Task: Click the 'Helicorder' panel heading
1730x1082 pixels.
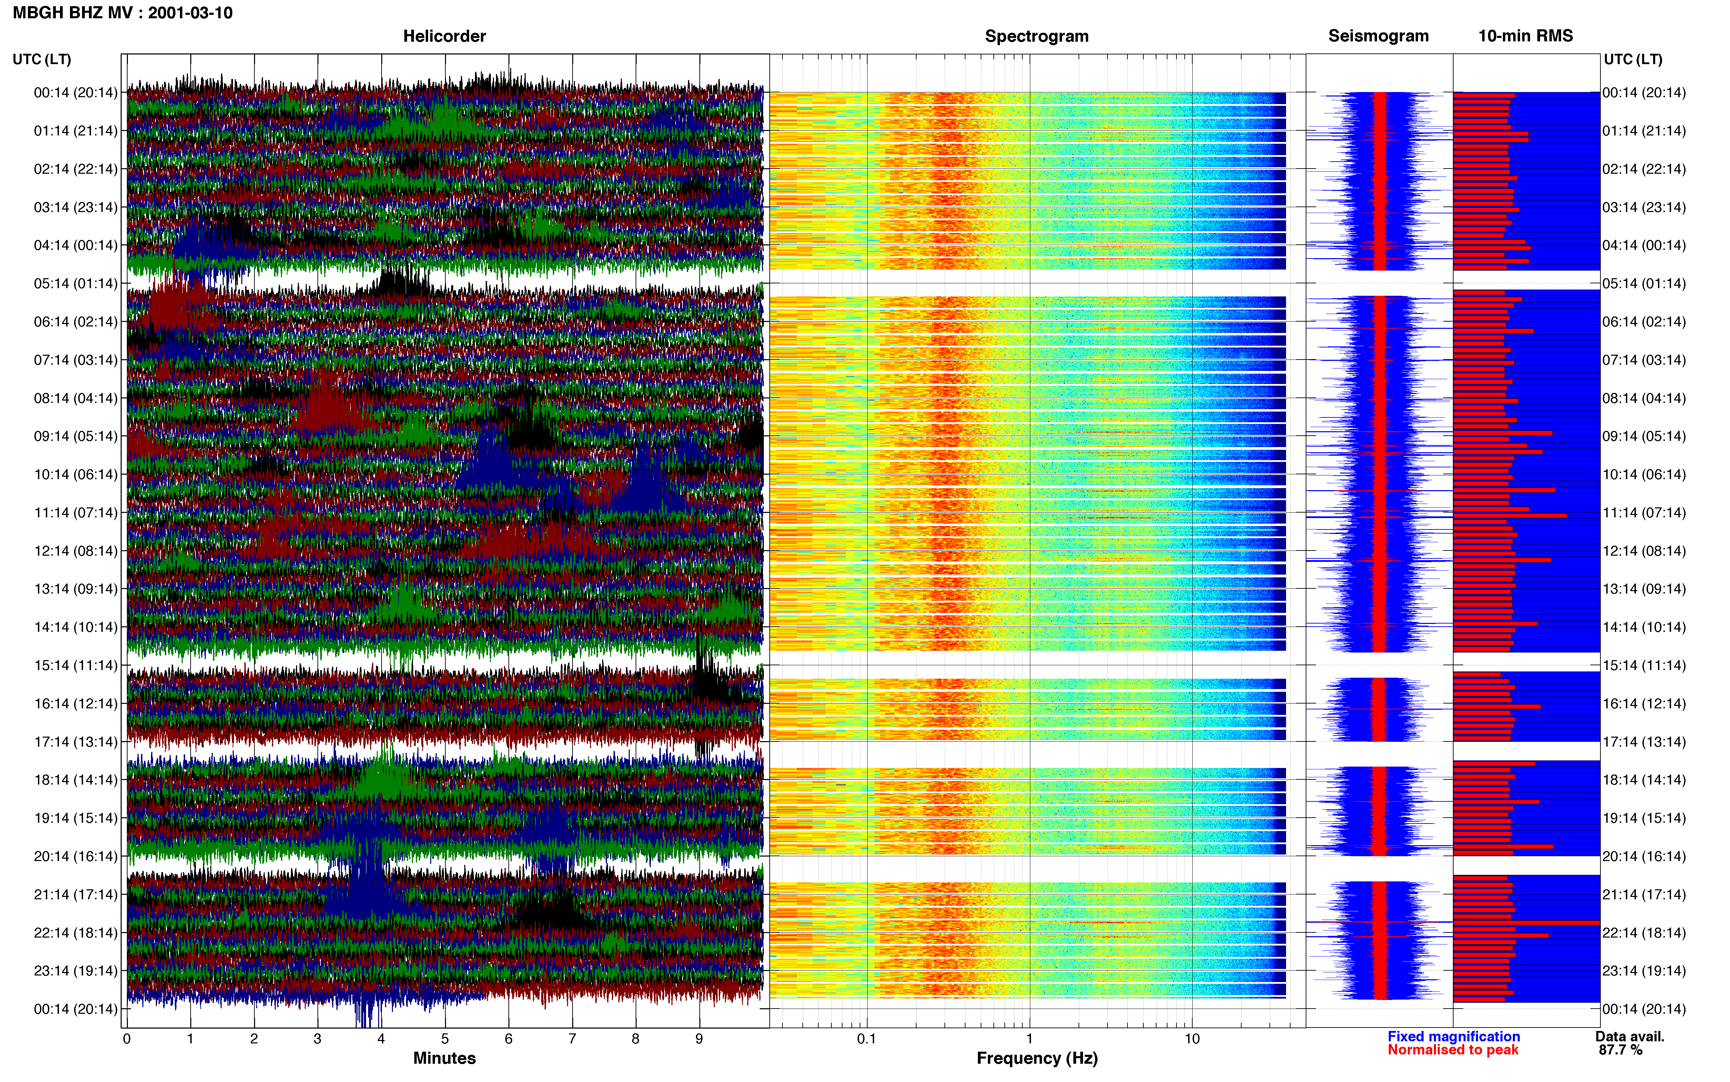Action: click(x=444, y=36)
